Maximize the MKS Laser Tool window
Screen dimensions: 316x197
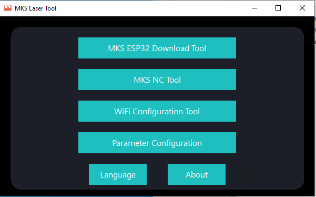pos(278,8)
